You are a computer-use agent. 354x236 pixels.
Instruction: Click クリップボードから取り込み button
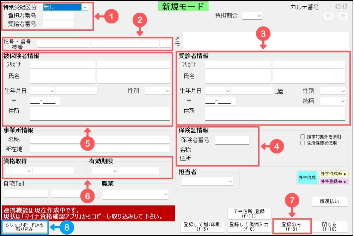coord(25,226)
